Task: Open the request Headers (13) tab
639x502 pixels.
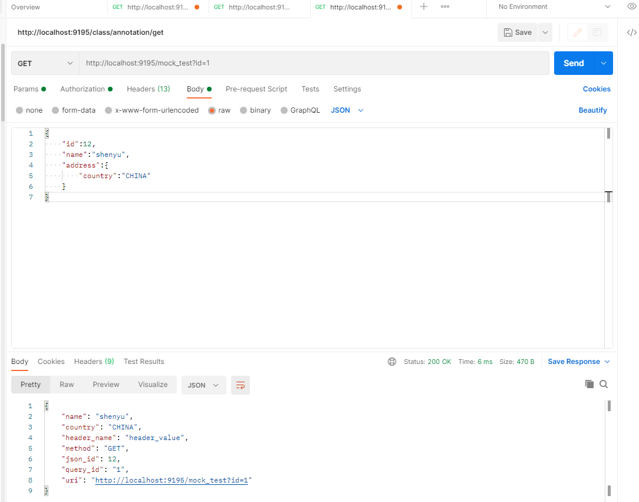Action: pyautogui.click(x=149, y=89)
